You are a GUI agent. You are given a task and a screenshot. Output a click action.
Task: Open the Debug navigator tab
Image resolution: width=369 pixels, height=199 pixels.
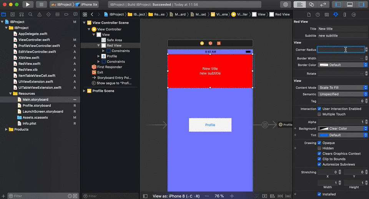[57, 14]
